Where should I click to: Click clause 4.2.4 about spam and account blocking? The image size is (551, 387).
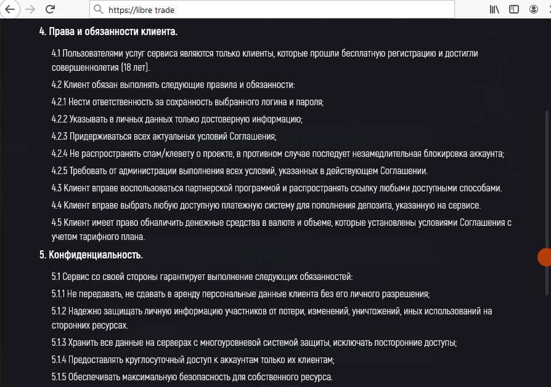(x=277, y=154)
